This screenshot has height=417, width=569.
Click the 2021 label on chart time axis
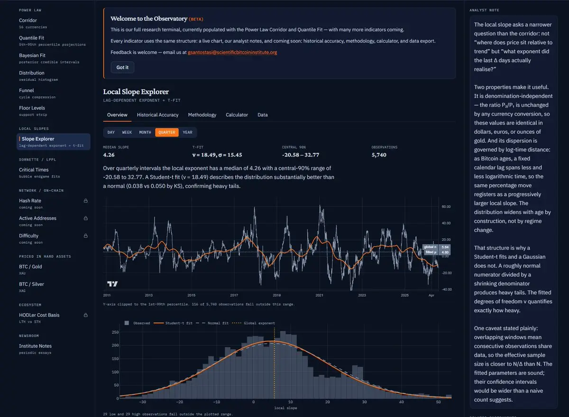320,295
